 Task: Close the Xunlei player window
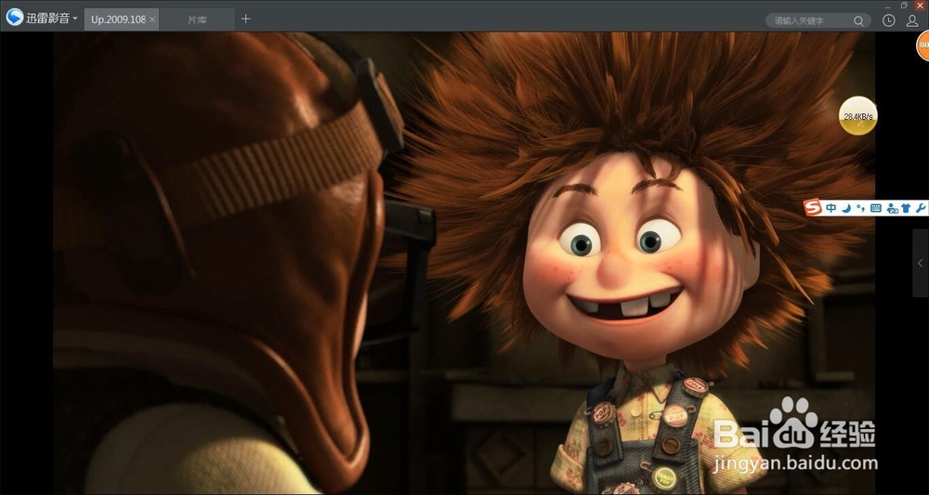(920, 6)
